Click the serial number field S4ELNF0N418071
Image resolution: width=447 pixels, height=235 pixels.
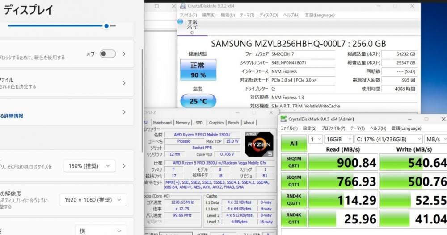(302, 62)
